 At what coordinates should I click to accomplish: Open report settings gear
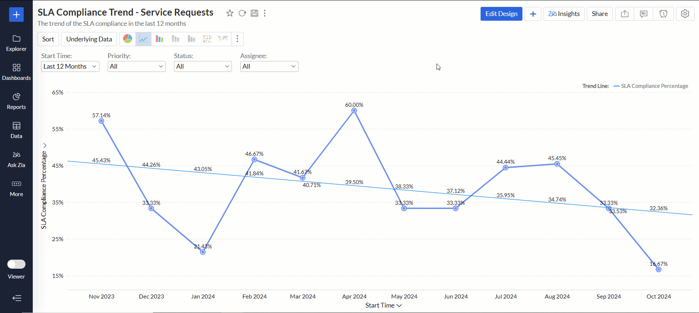click(685, 14)
